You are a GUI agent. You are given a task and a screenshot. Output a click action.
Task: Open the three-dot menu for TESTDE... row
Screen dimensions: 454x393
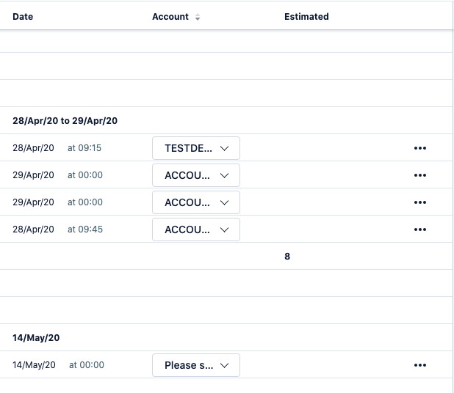419,148
